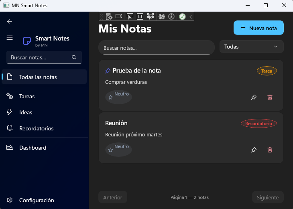This screenshot has width=293, height=209.
Task: Click the star icon on the Reunión card
Action: click(x=110, y=150)
